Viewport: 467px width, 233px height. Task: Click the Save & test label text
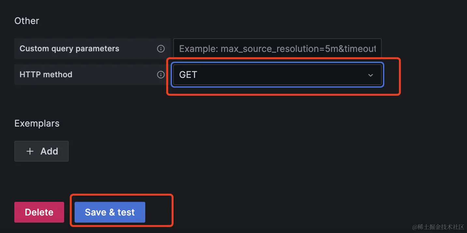(110, 212)
